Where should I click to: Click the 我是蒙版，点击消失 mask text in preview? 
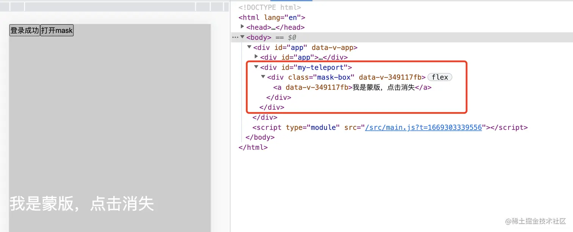(x=81, y=204)
